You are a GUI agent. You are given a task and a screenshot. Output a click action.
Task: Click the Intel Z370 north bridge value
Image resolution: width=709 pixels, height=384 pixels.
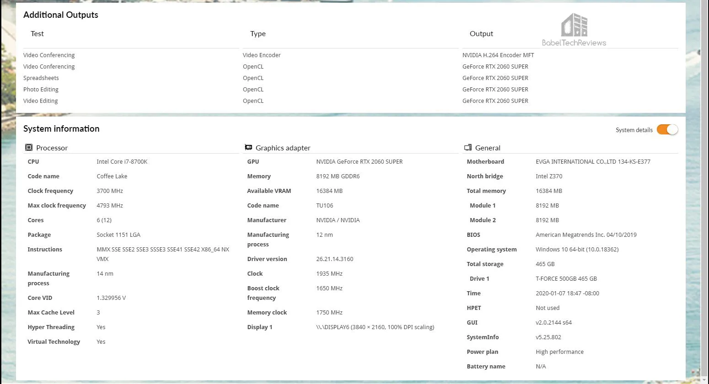(x=549, y=176)
